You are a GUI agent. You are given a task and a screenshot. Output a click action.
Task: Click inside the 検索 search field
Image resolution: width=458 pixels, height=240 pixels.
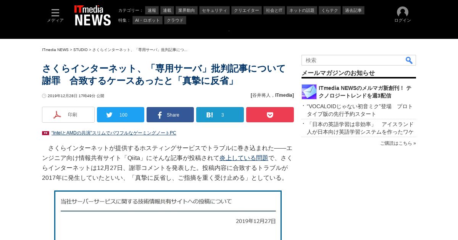pos(353,60)
